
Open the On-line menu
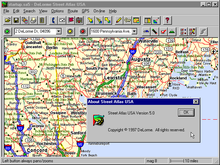(99, 11)
